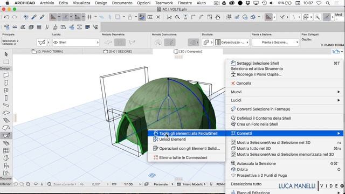345x194 pixels.
Task: Click the Inject Parameters syringe icon
Action: (42, 17)
